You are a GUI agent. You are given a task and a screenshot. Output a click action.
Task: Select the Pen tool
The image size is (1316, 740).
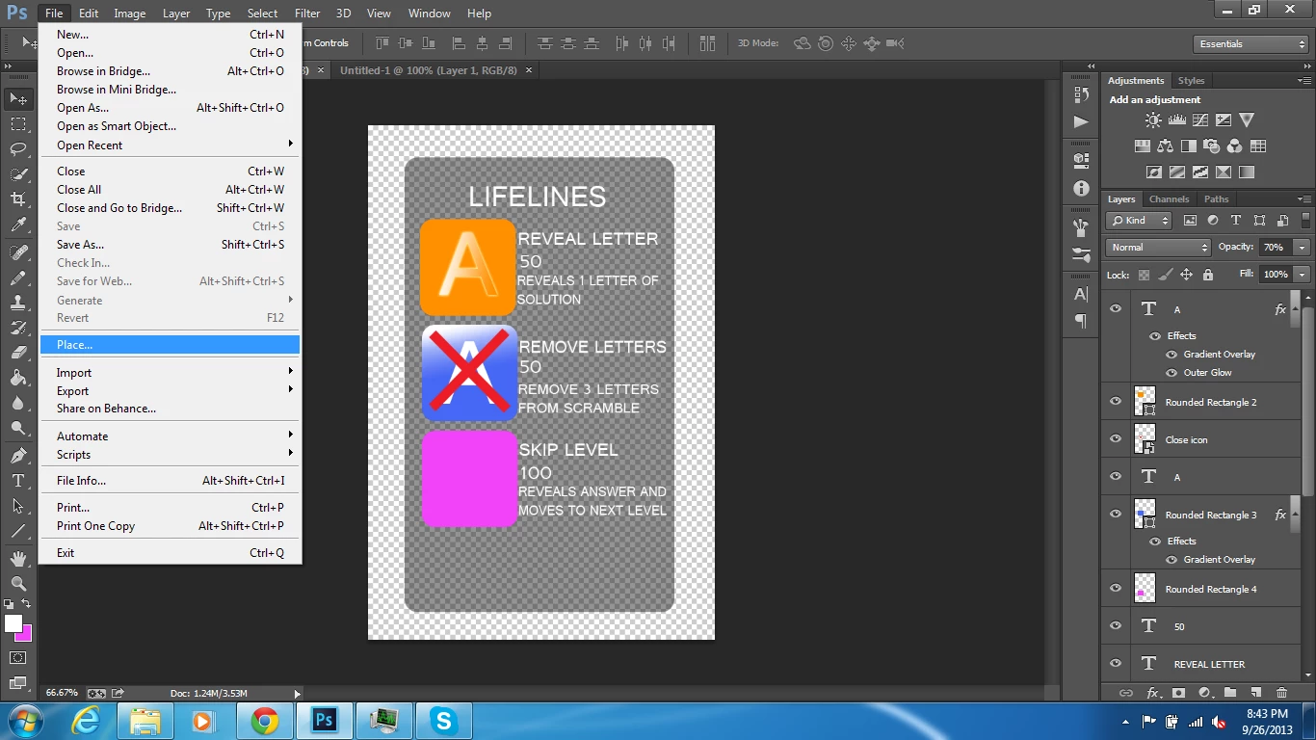click(x=18, y=455)
